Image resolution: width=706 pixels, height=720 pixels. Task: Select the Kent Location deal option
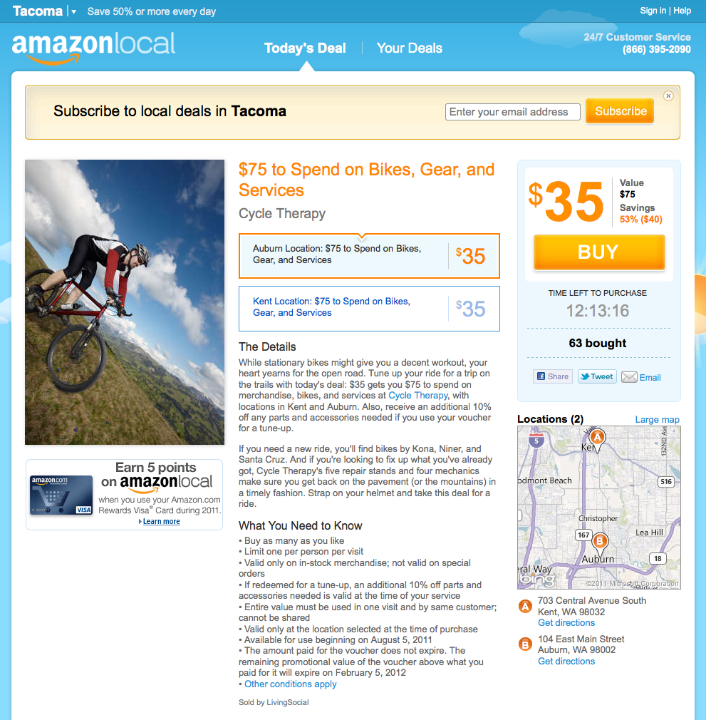point(369,309)
